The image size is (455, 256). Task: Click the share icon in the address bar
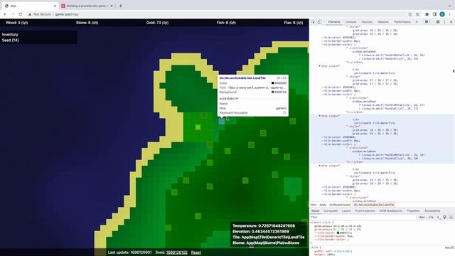tap(409, 14)
